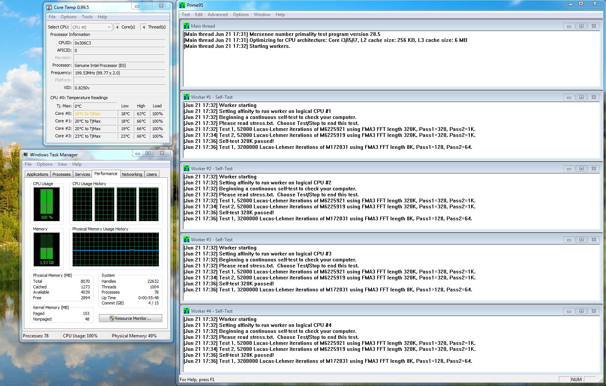Screen dimensions: 606x386
Task: Click the Tj. Max value field
Action: 95,106
